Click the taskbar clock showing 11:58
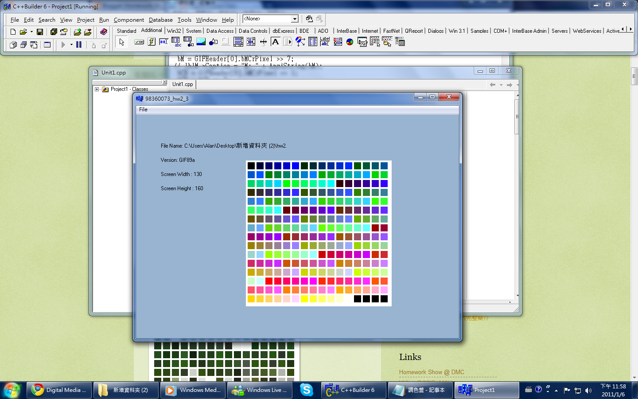 (613, 390)
